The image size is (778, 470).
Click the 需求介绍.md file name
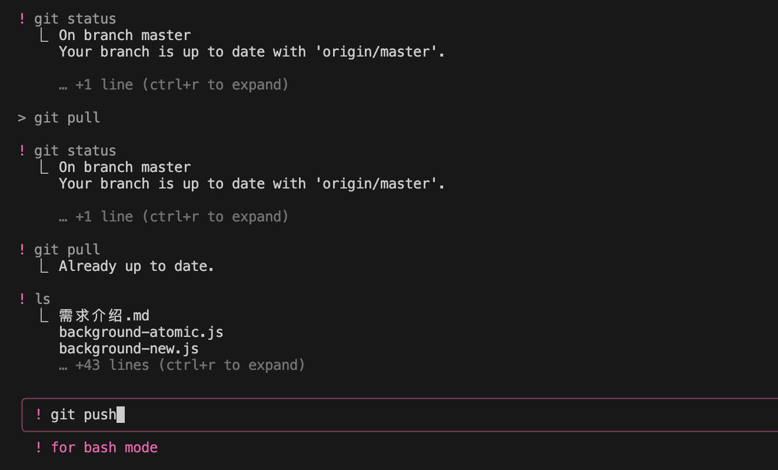point(104,316)
